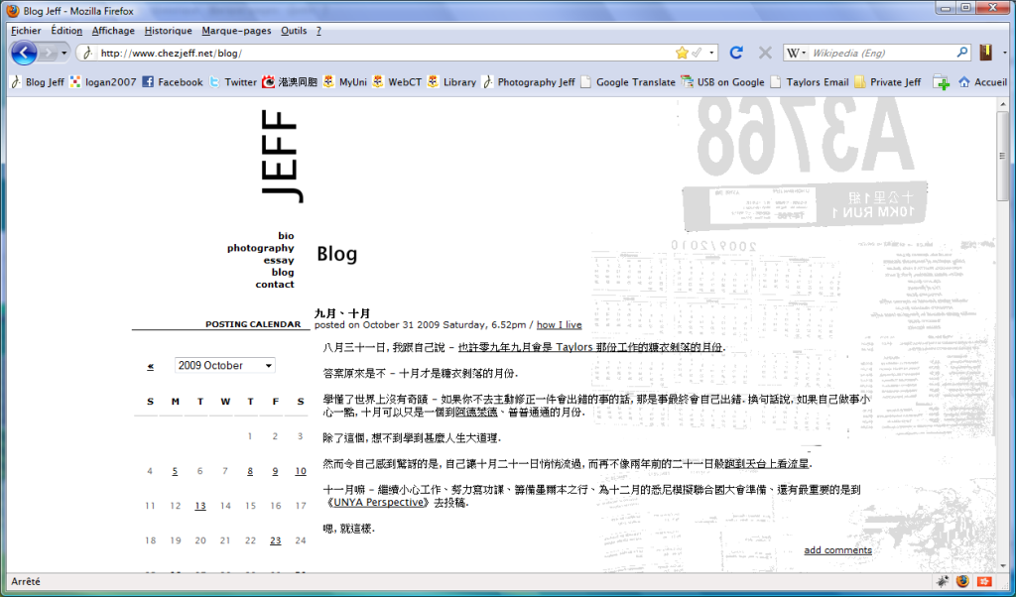Open the Wikipedia search engine selector
Screen dimensions: 1016x597
pos(796,53)
